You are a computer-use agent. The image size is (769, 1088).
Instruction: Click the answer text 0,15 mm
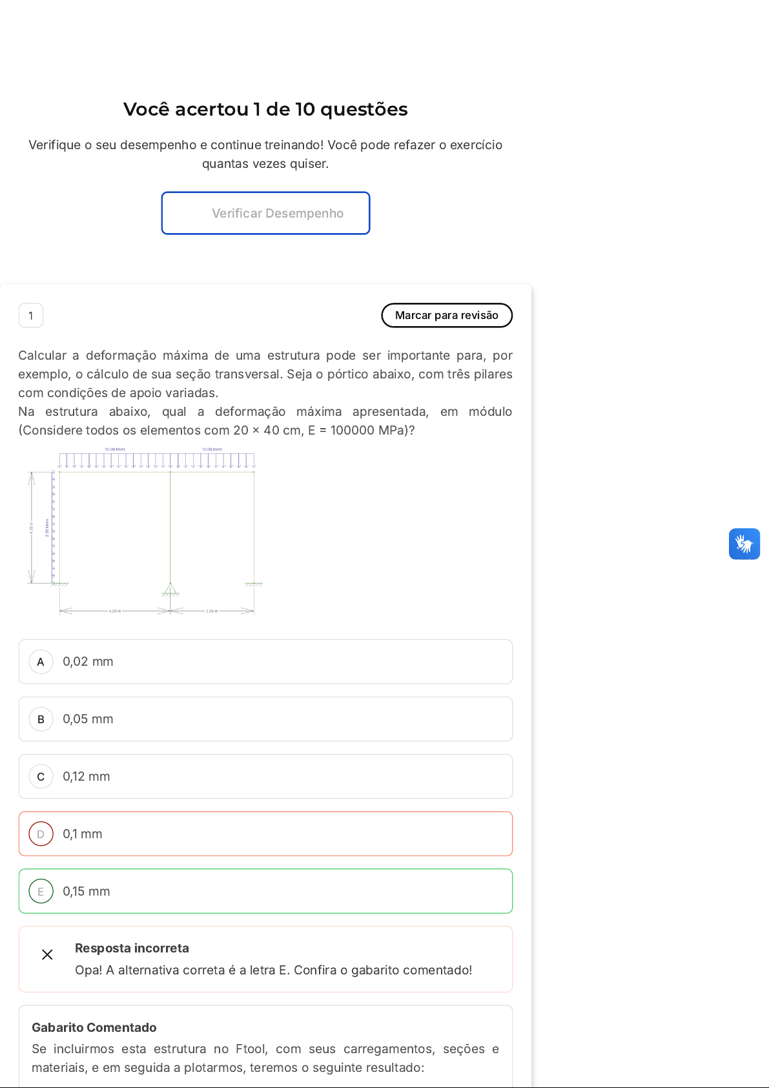86,892
